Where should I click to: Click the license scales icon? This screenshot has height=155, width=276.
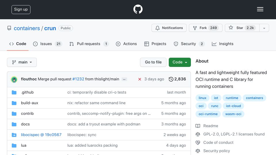(x=198, y=134)
